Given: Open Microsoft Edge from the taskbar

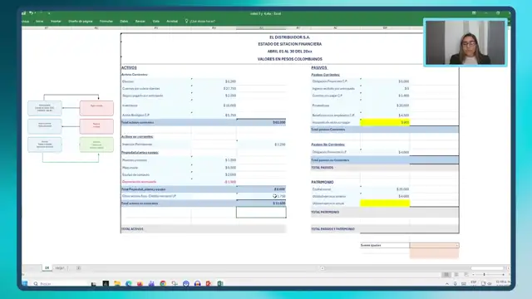Looking at the screenshot, I should 129,283.
